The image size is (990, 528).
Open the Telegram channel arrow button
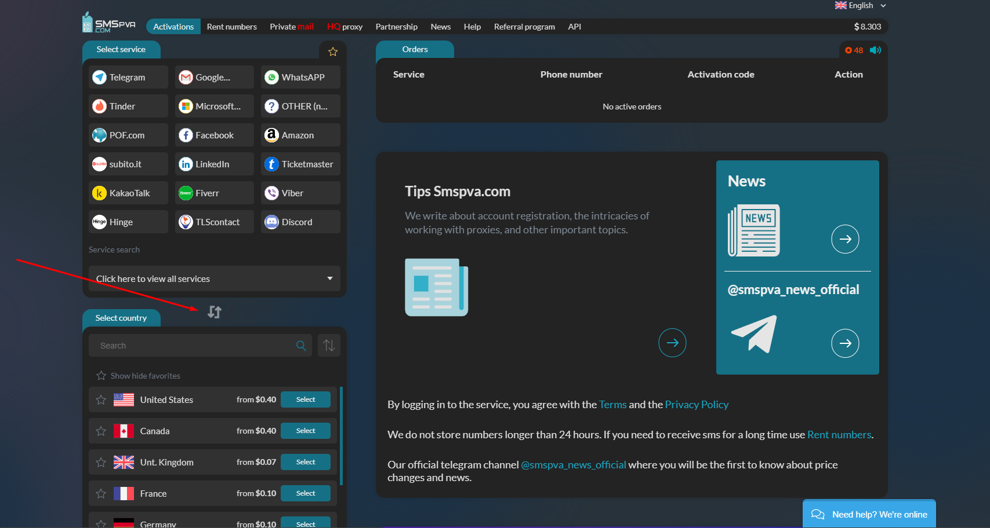point(845,343)
